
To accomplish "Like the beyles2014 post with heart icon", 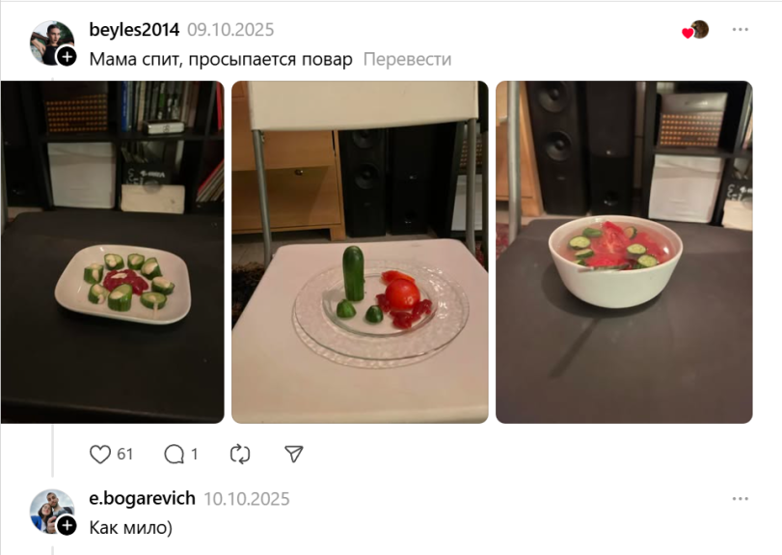I will tap(99, 455).
